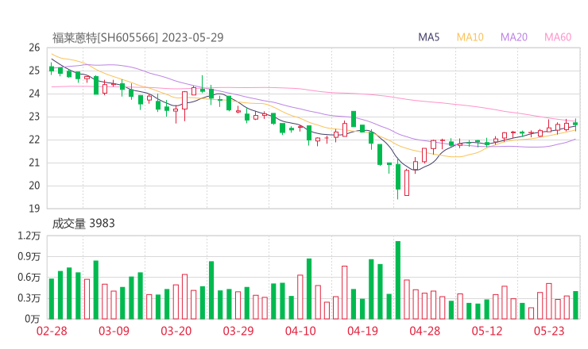Select the last green candlestick on the right
This screenshot has width=588, height=349.
pyautogui.click(x=575, y=124)
